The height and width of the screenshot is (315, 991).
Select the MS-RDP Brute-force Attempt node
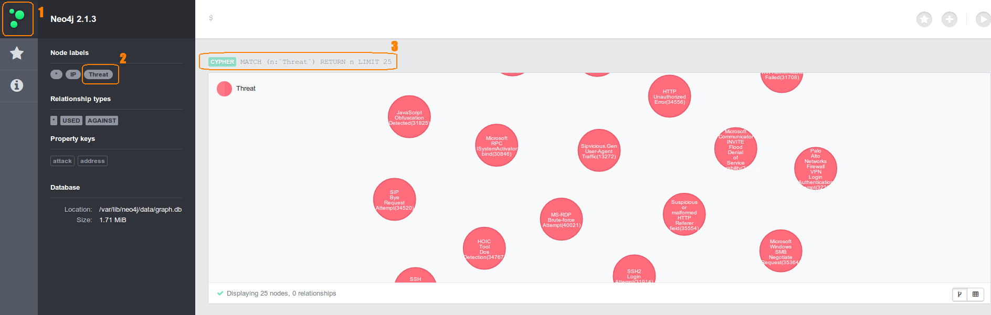pos(561,219)
